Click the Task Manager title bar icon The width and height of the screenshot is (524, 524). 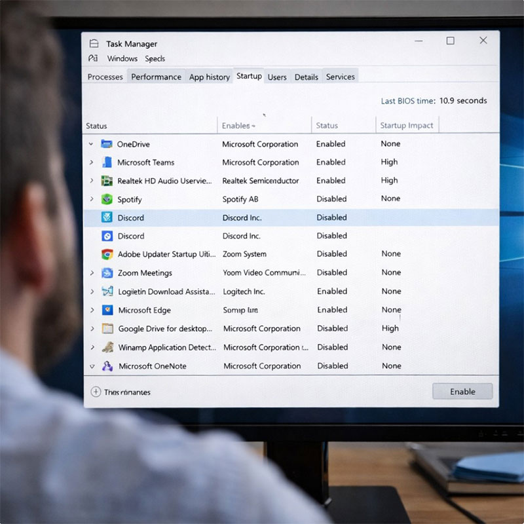click(x=94, y=43)
